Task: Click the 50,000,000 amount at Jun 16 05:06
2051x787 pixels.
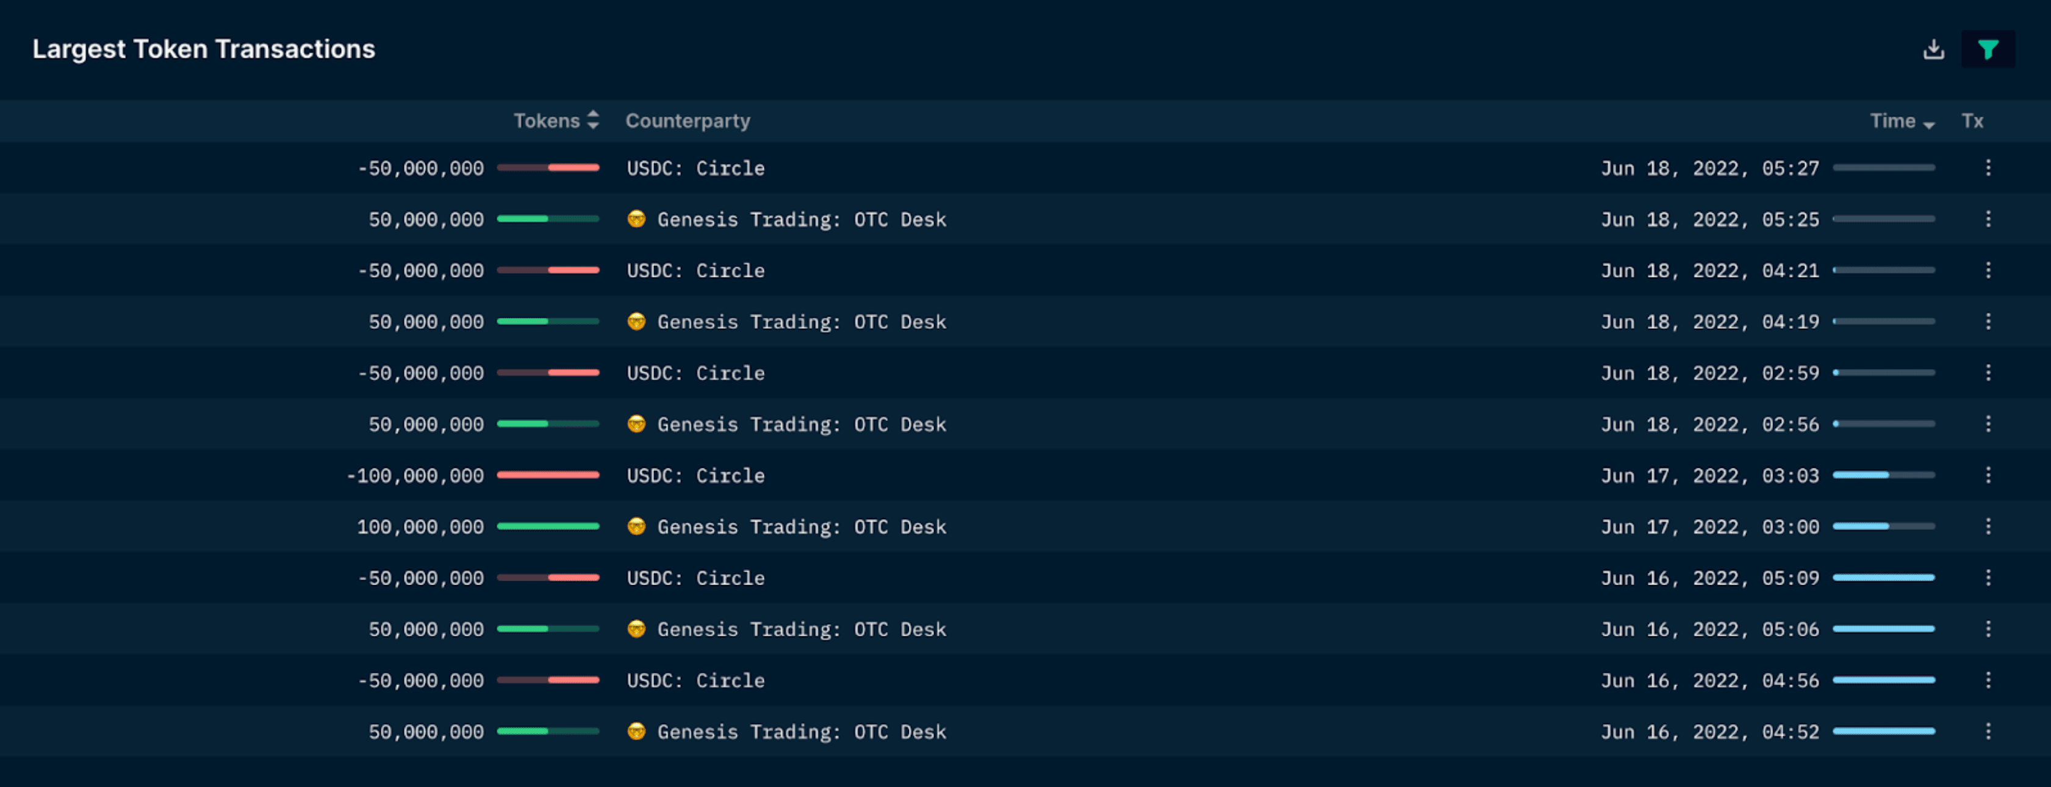Action: point(426,629)
